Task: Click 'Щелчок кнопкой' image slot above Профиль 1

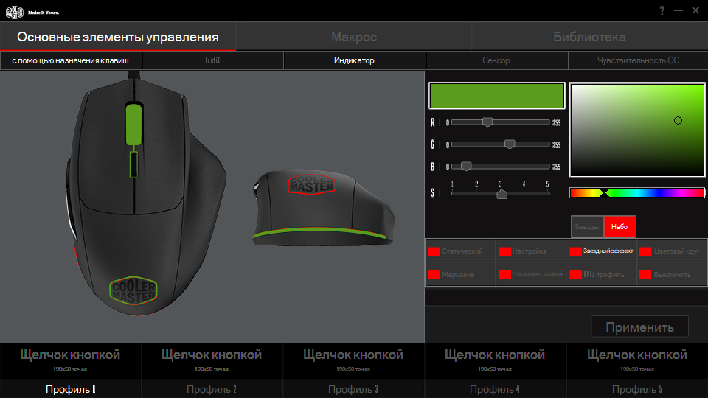Action: [x=71, y=360]
